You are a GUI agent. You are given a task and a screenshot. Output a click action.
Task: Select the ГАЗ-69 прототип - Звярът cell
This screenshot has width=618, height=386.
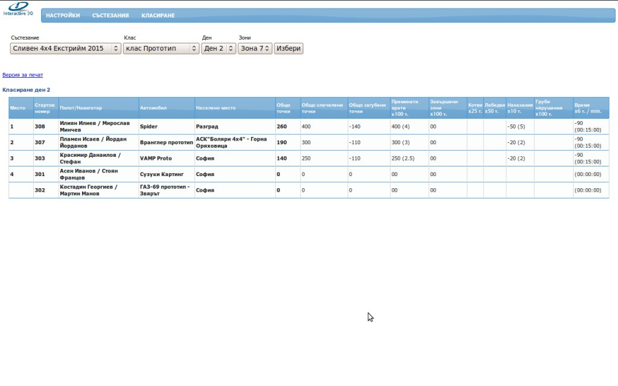[x=165, y=190]
